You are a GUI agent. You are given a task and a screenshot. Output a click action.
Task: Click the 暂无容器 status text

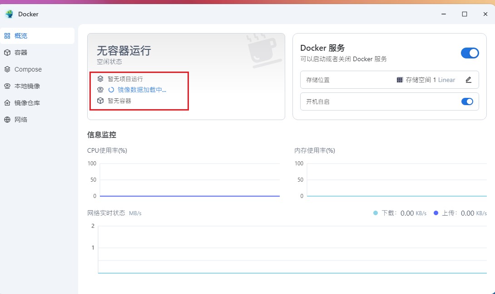click(119, 101)
